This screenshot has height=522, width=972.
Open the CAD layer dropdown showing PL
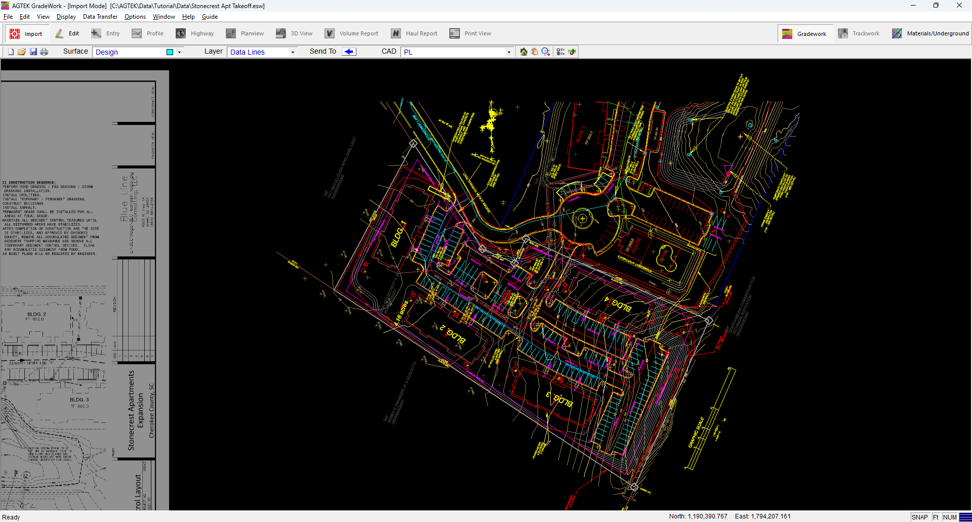click(x=509, y=52)
